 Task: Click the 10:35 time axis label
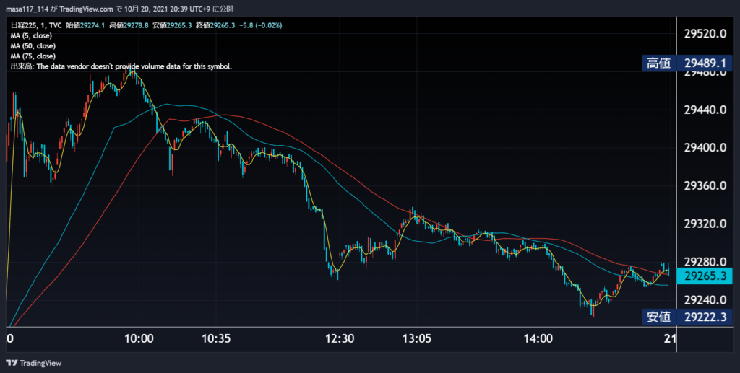[215, 338]
